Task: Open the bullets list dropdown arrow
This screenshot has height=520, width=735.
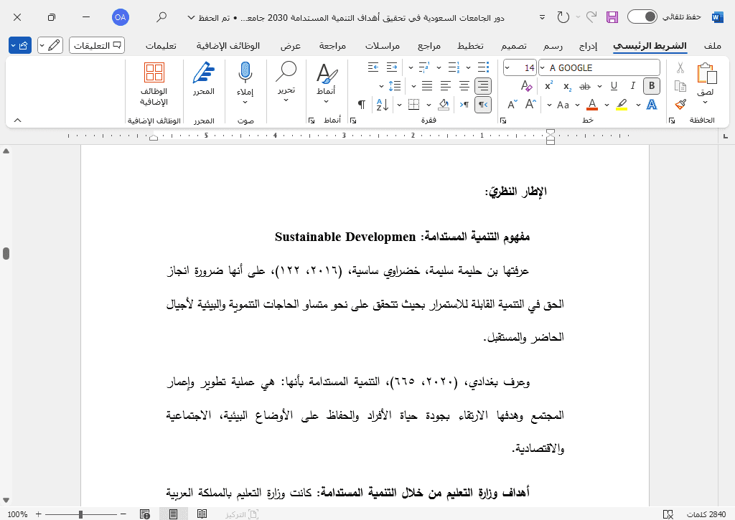Action: 468,68
